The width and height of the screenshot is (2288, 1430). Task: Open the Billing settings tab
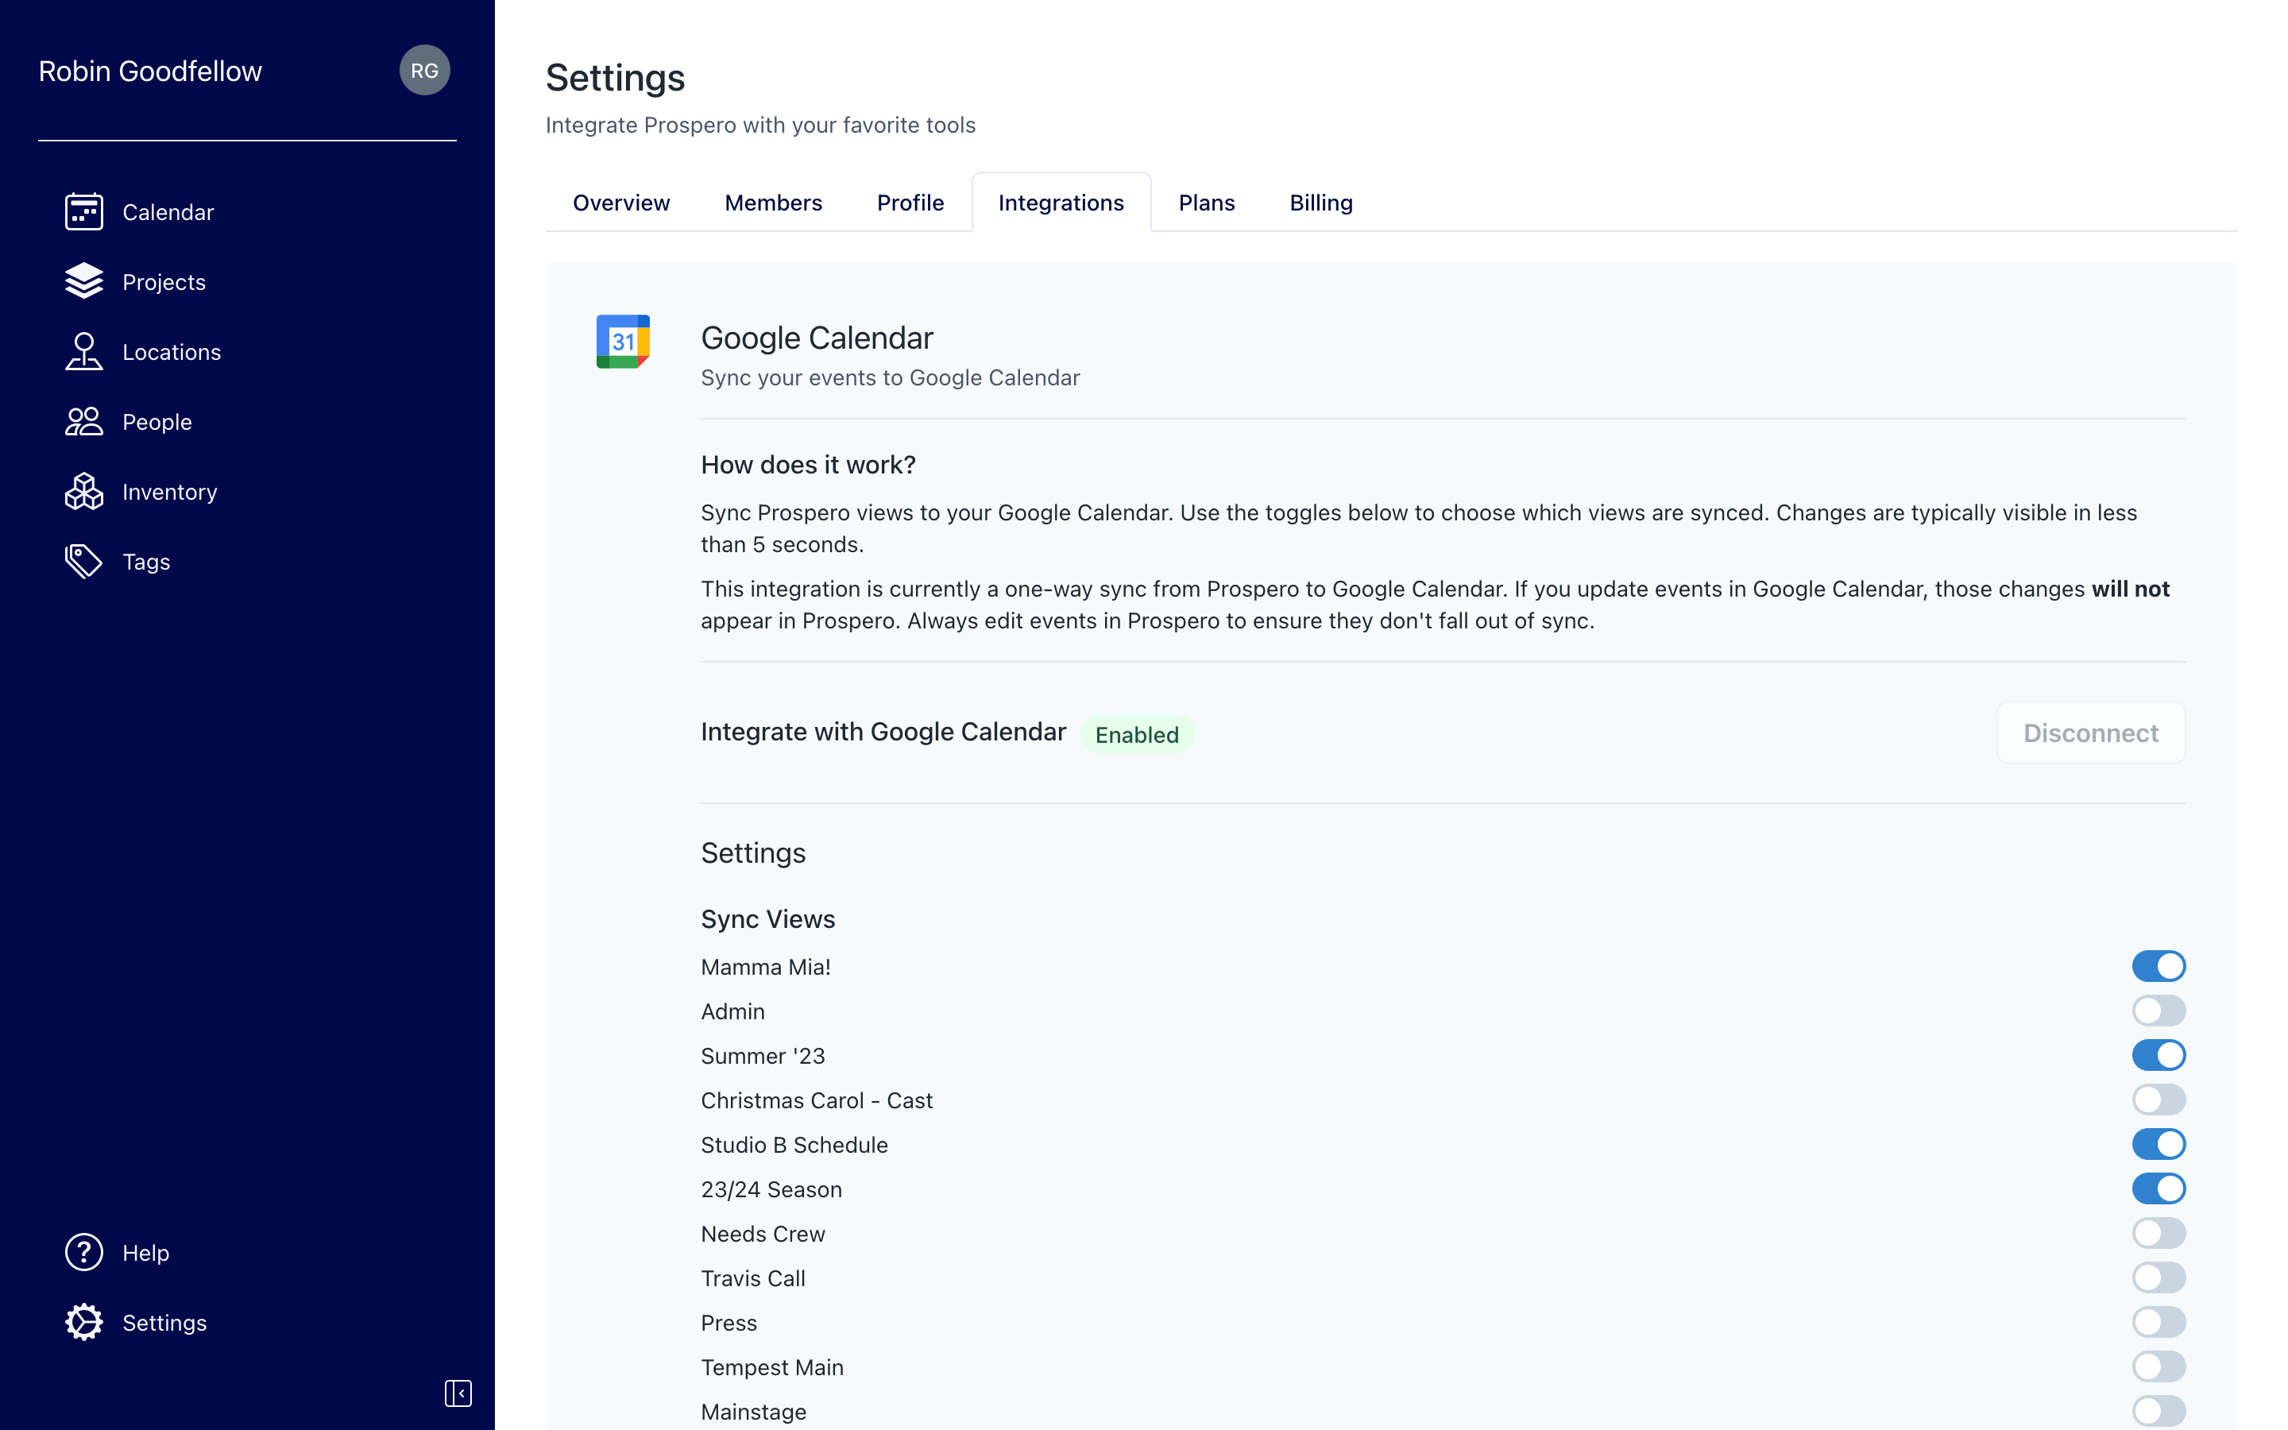1321,201
